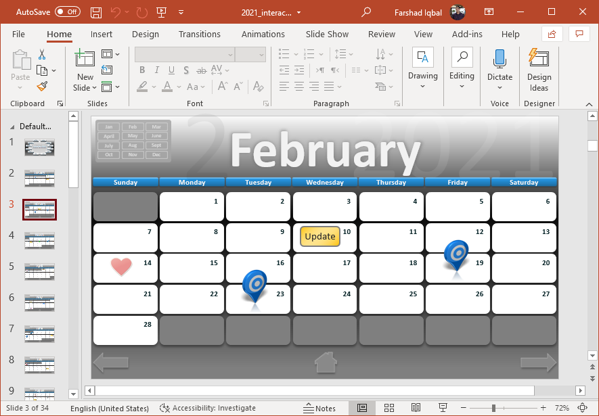Open the File menu
The width and height of the screenshot is (599, 416).
(x=18, y=34)
